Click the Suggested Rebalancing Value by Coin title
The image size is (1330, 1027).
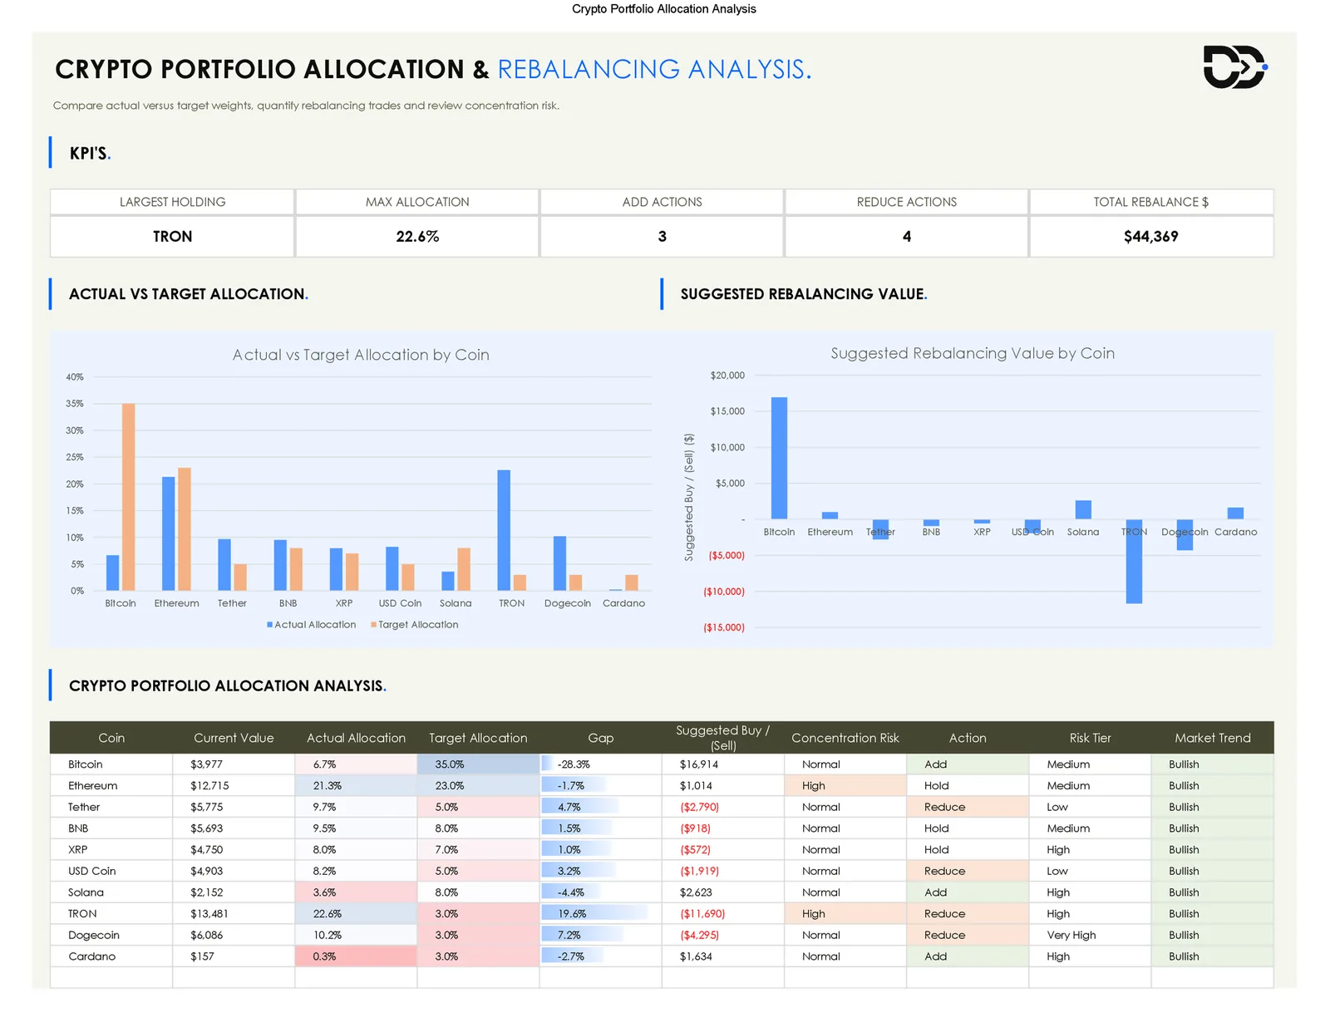click(973, 353)
